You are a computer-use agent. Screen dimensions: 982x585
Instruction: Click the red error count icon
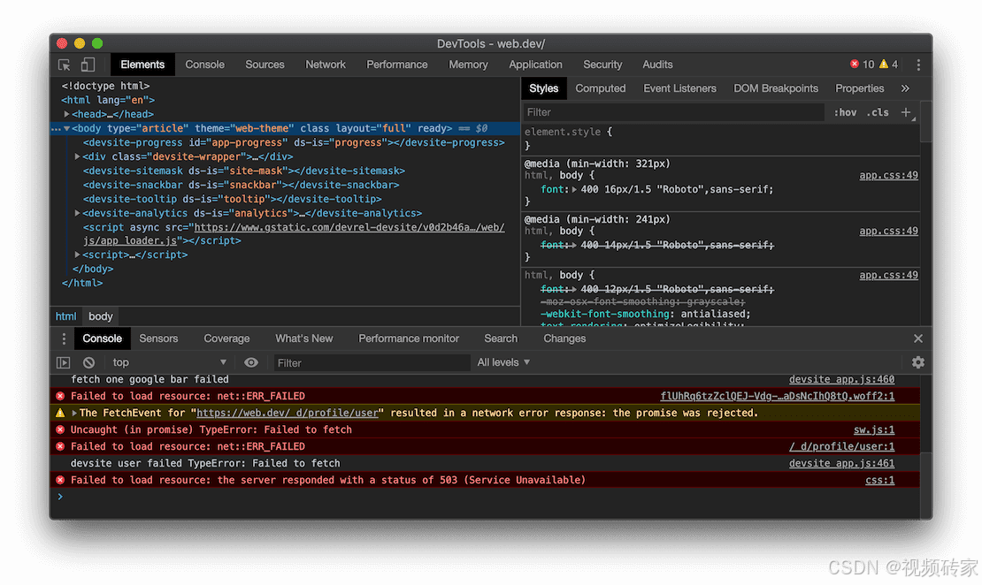855,64
